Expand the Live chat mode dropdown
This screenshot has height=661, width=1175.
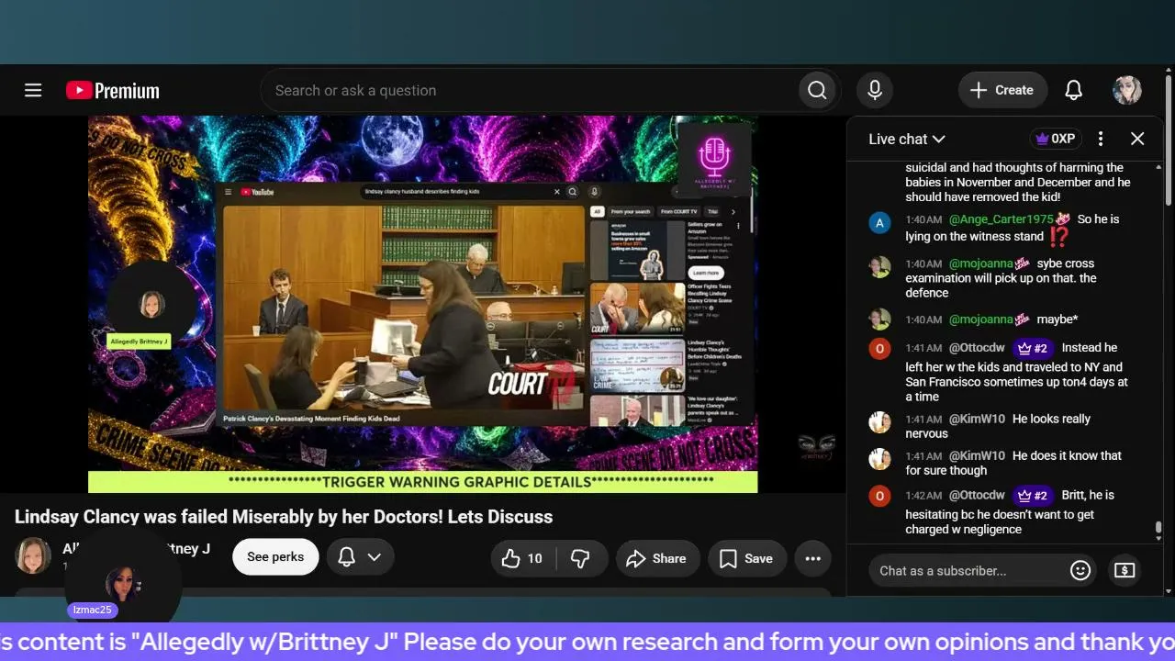tap(907, 139)
